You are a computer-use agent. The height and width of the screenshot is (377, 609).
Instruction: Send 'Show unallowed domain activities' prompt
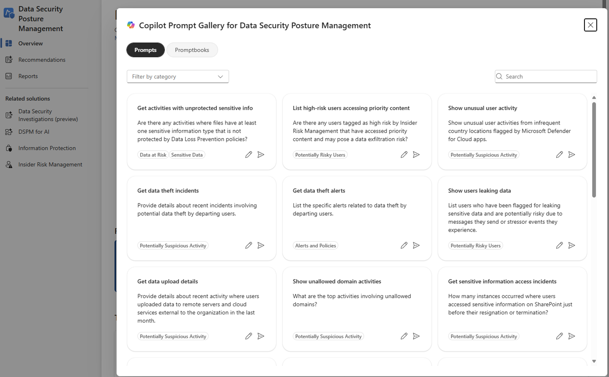(x=416, y=336)
